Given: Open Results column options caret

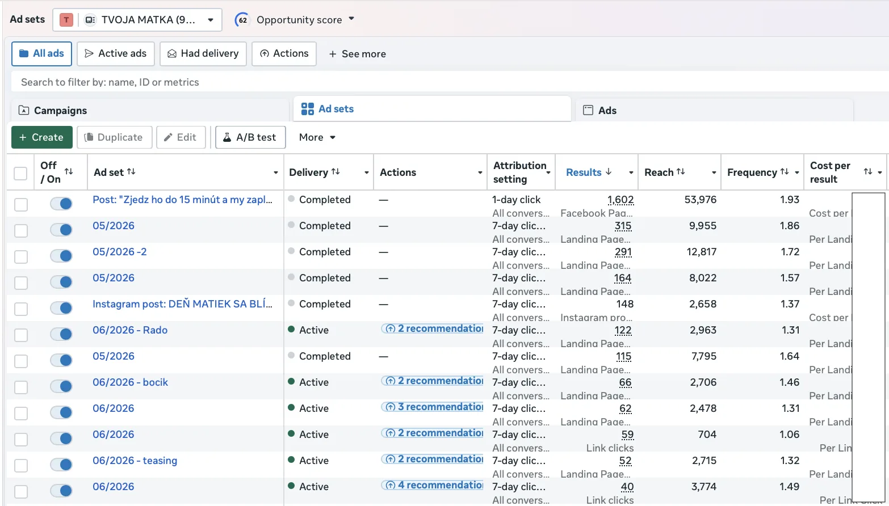Looking at the screenshot, I should (631, 172).
